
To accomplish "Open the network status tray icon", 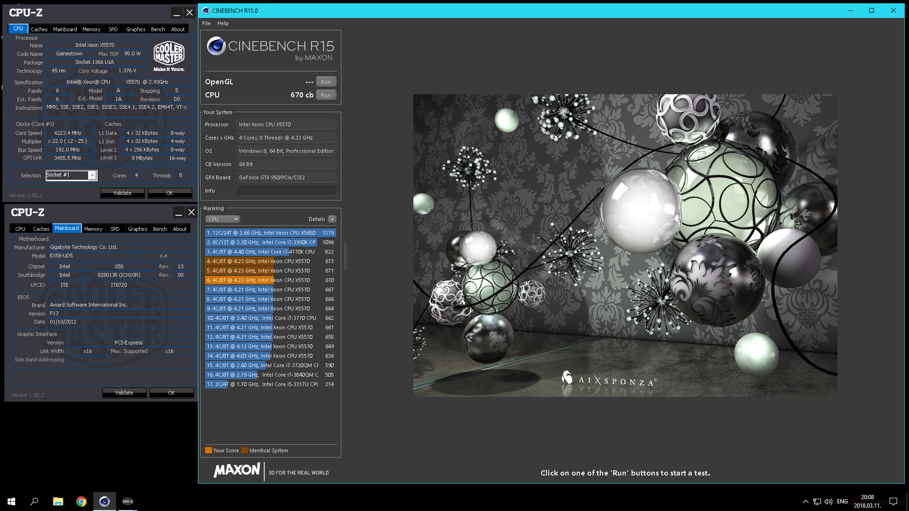I will [817, 502].
